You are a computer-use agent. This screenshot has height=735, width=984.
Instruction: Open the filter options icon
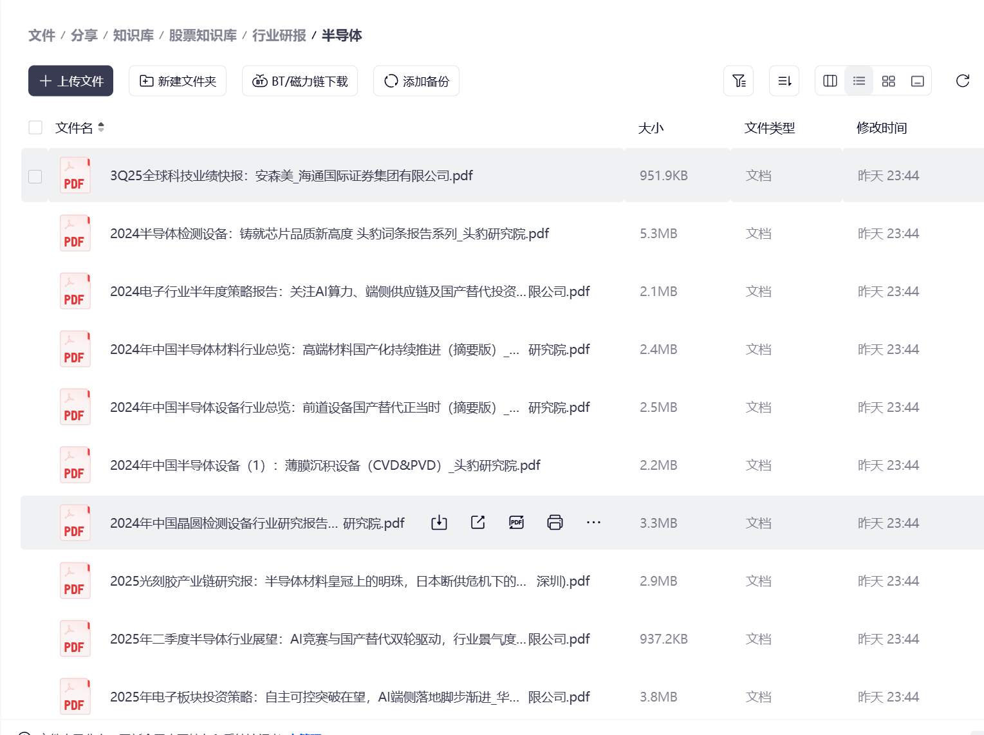pyautogui.click(x=739, y=81)
